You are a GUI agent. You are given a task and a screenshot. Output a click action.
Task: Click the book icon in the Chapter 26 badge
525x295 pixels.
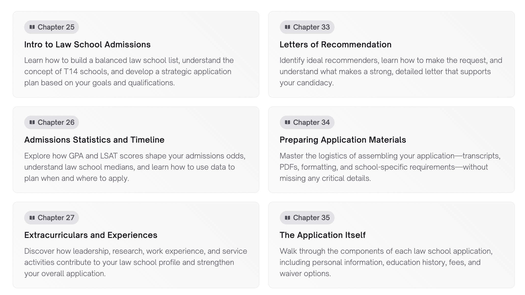coord(33,122)
